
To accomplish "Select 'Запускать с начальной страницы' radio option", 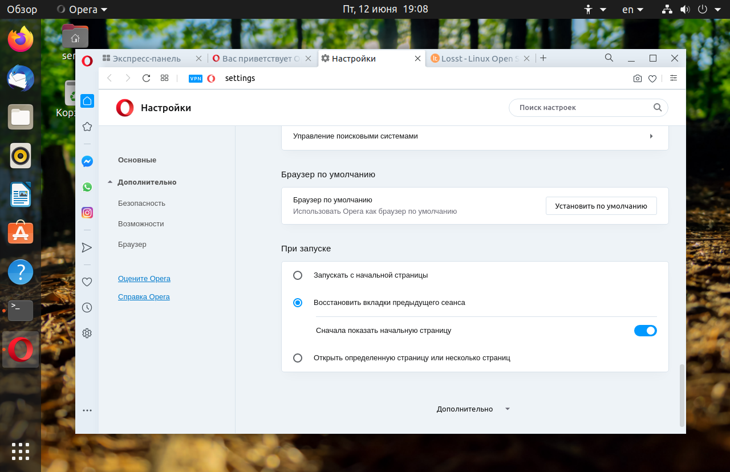I will 298,275.
